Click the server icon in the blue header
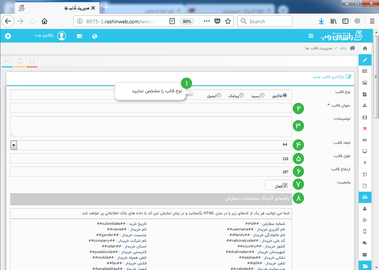The height and width of the screenshot is (270, 379). [79, 36]
